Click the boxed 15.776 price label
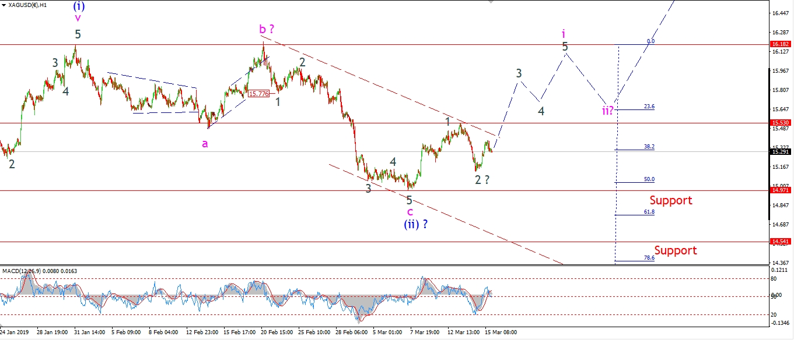The height and width of the screenshot is (340, 794). (x=258, y=93)
